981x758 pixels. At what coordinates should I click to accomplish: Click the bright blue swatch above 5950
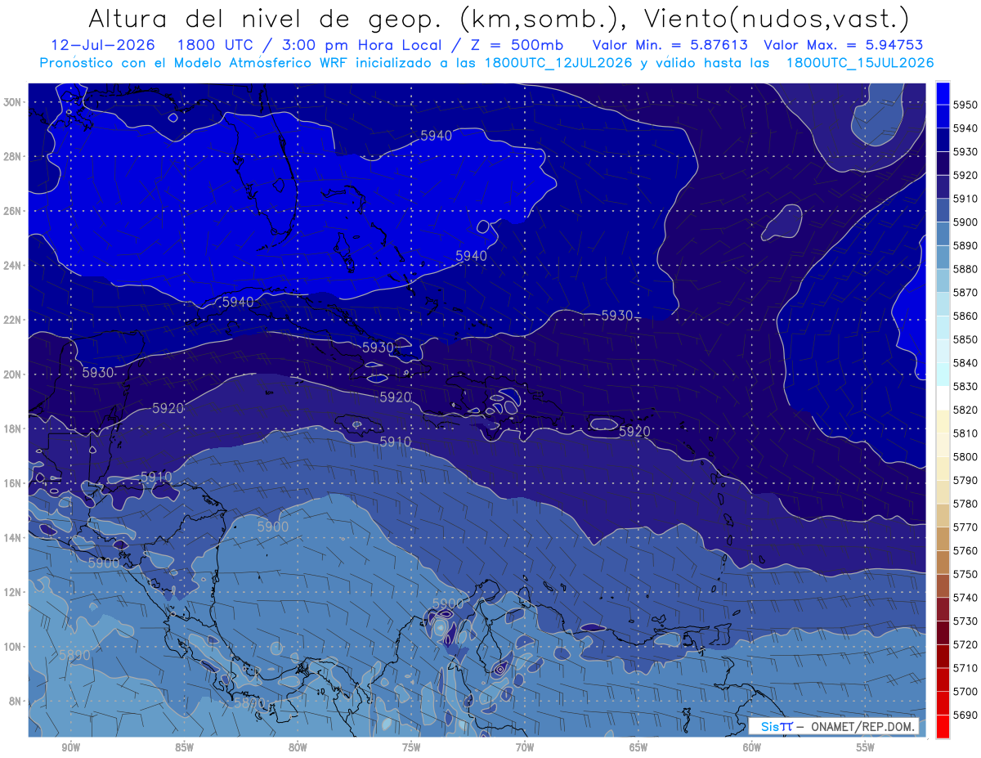click(943, 93)
